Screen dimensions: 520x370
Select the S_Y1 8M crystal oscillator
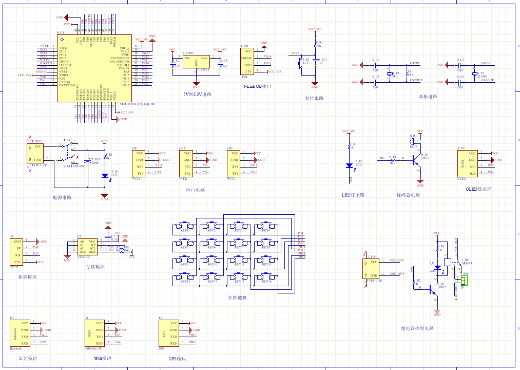[x=390, y=73]
